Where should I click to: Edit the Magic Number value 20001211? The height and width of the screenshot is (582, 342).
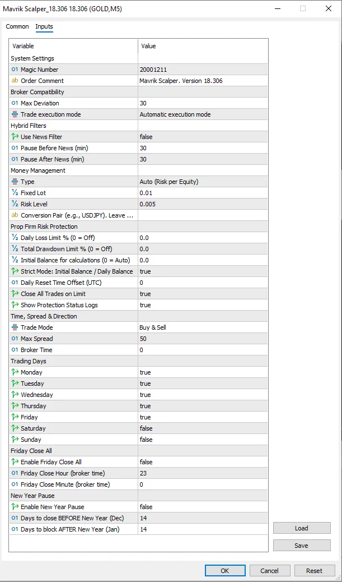point(203,70)
